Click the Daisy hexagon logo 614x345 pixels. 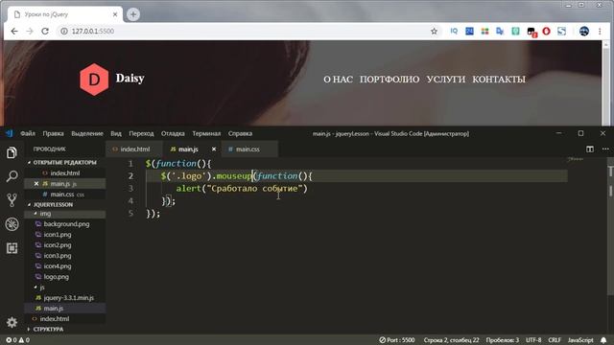pyautogui.click(x=94, y=80)
